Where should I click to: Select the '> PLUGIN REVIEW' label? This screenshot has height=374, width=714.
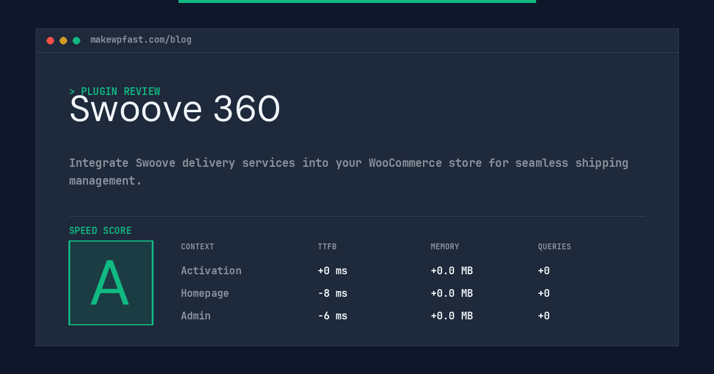pos(115,91)
